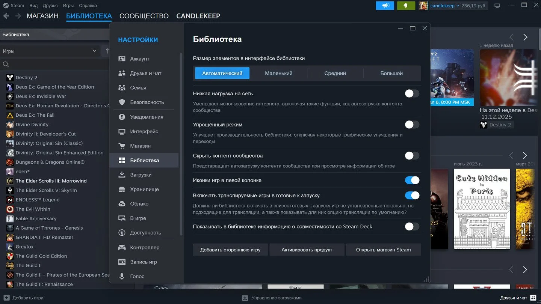Show next items in top shelf
The image size is (541, 304).
click(525, 37)
